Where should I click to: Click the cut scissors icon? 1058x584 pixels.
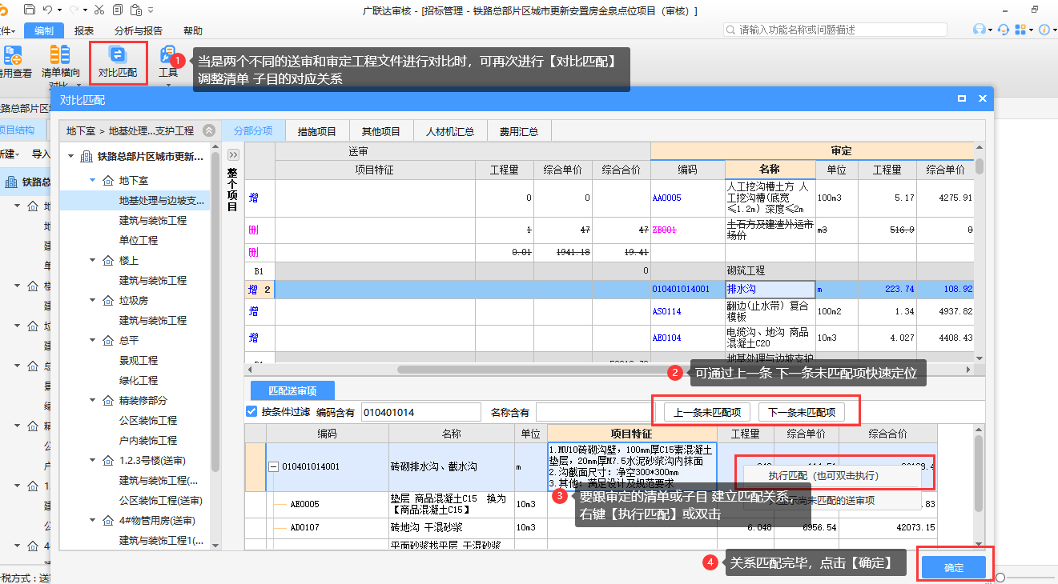tap(99, 10)
